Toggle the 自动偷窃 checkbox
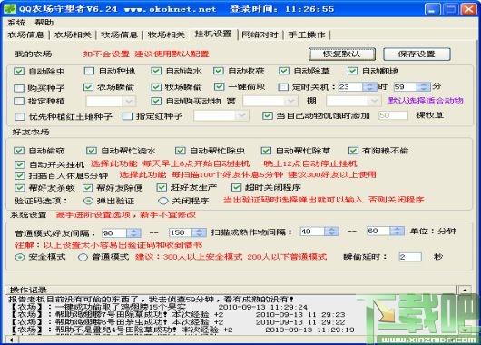The width and height of the screenshot is (481, 345). point(19,151)
